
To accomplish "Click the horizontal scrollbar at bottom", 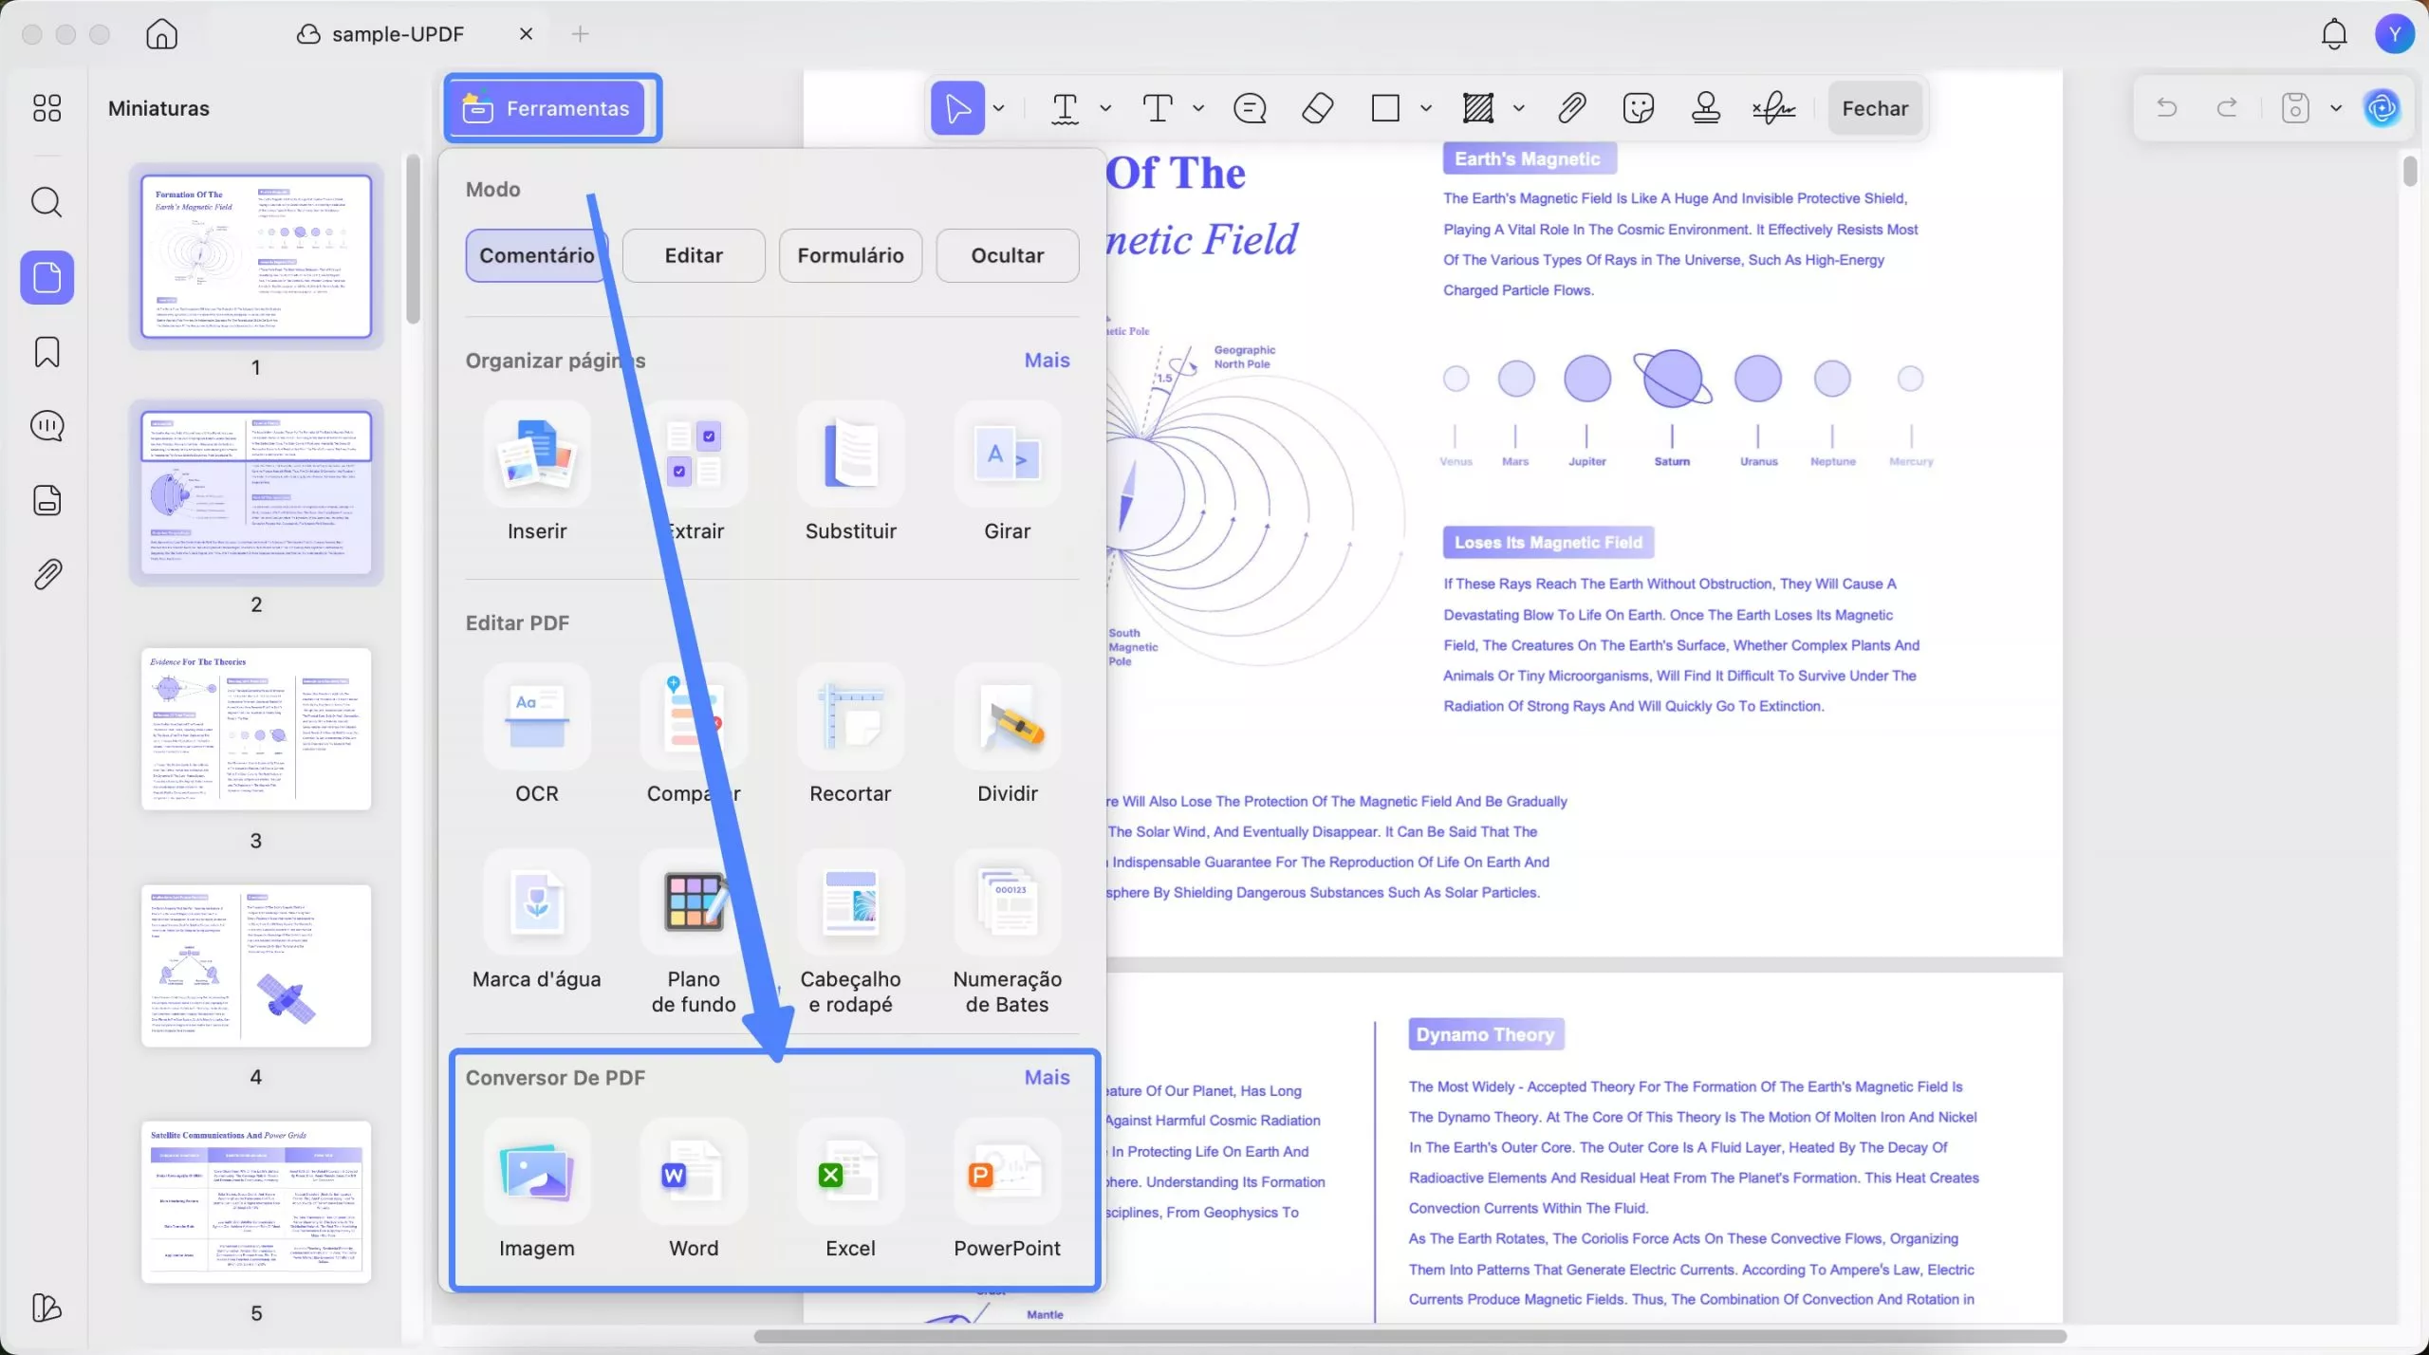I will tap(1410, 1337).
